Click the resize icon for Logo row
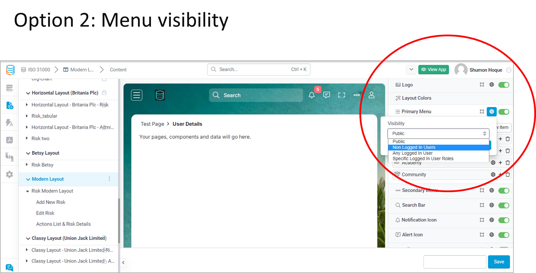Image resolution: width=536 pixels, height=273 pixels. (482, 85)
